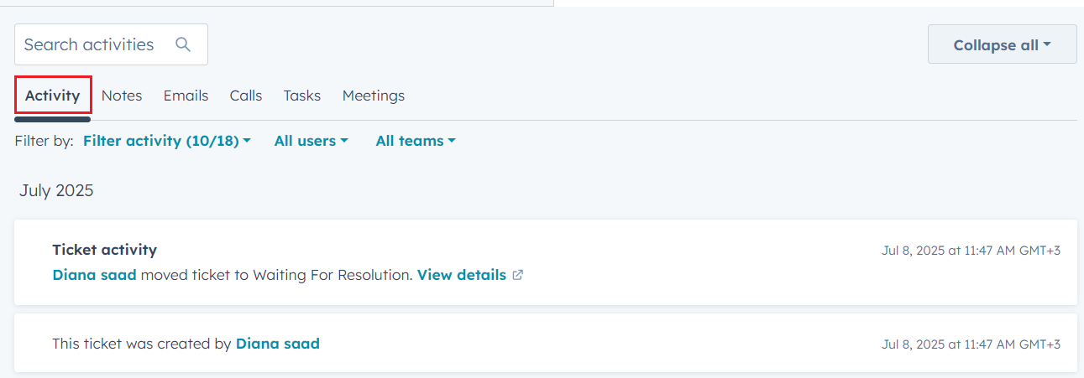Switch to the Notes tab
The width and height of the screenshot is (1084, 378).
122,96
